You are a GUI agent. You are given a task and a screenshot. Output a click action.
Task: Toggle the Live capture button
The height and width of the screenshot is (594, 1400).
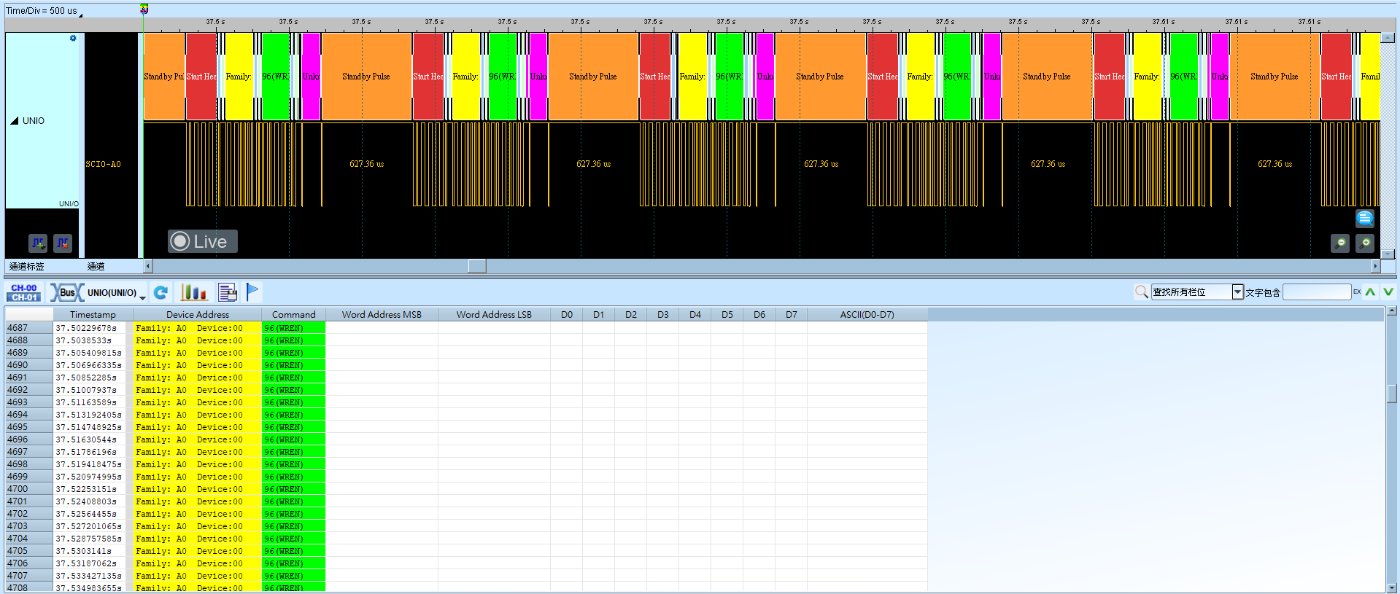click(203, 241)
